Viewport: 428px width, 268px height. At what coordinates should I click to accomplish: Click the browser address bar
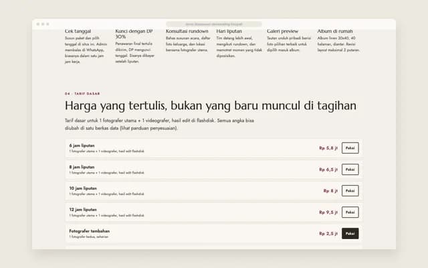[214, 24]
